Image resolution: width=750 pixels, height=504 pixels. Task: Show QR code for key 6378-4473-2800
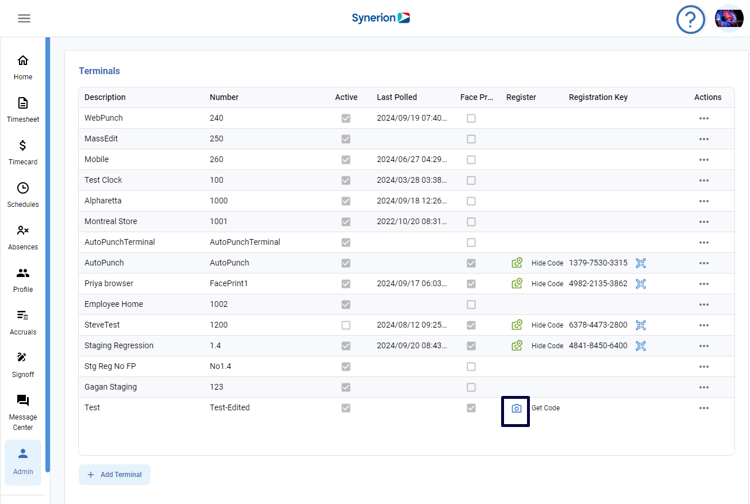641,325
